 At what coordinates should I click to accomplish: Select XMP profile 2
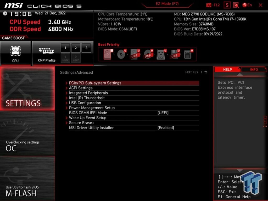[x=76, y=48]
